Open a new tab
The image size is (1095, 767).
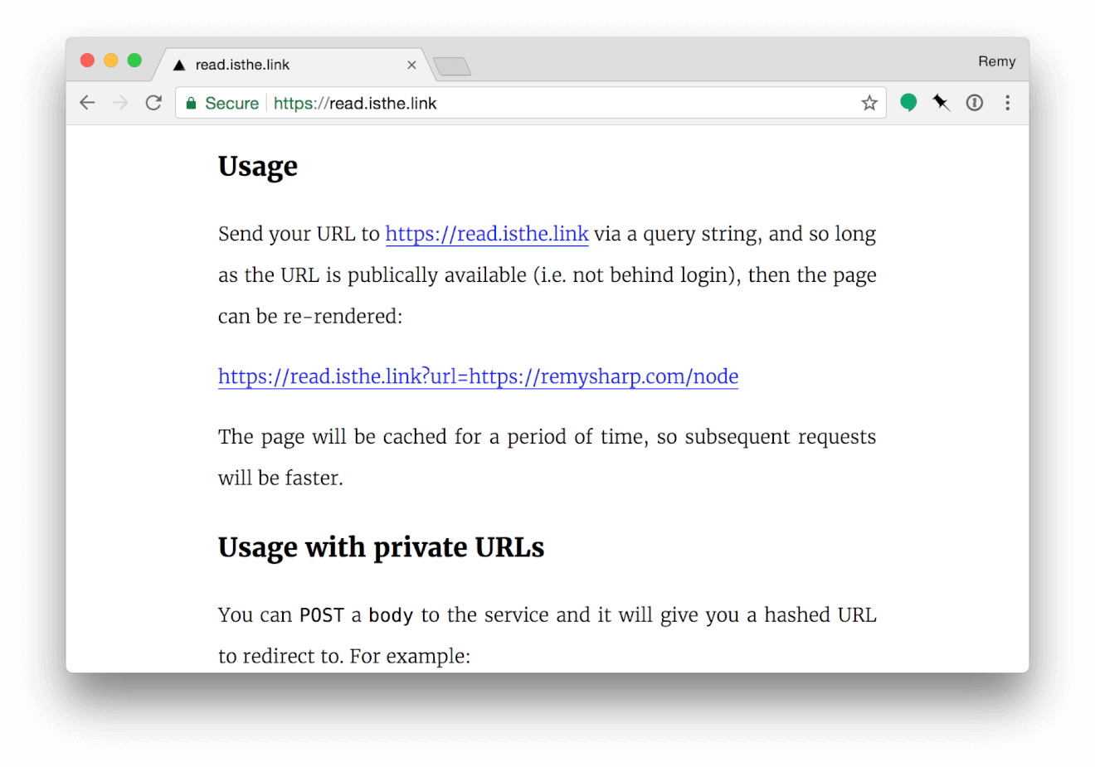452,66
